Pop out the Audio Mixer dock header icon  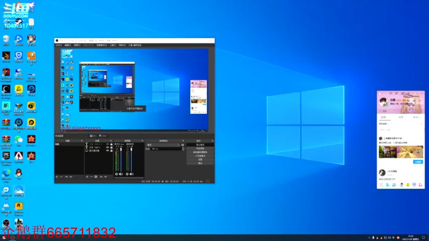[x=142, y=141]
